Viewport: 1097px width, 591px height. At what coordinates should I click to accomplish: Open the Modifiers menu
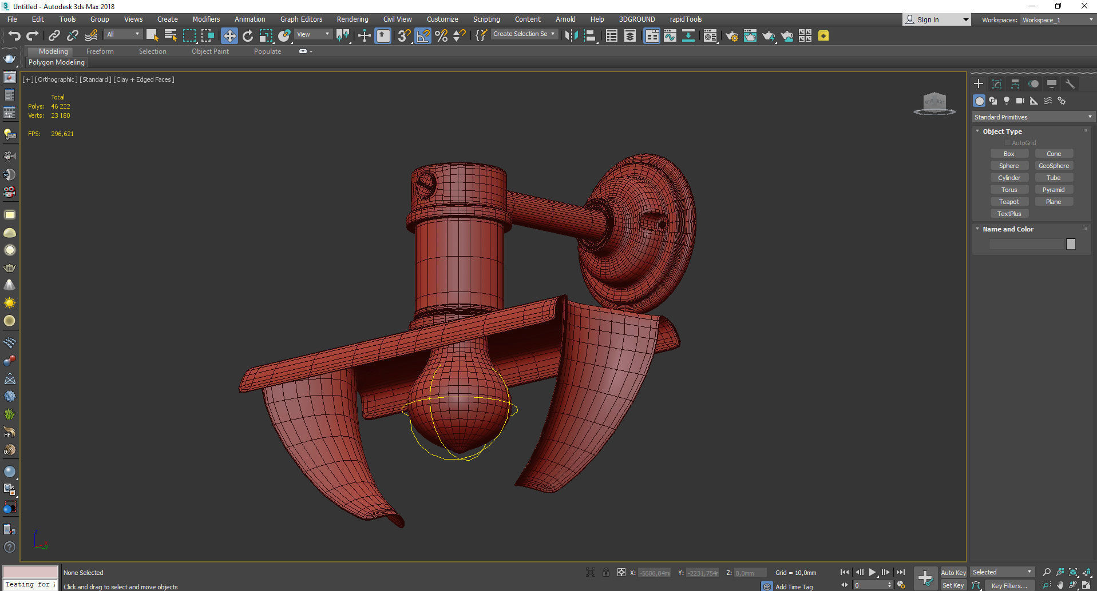tap(206, 19)
